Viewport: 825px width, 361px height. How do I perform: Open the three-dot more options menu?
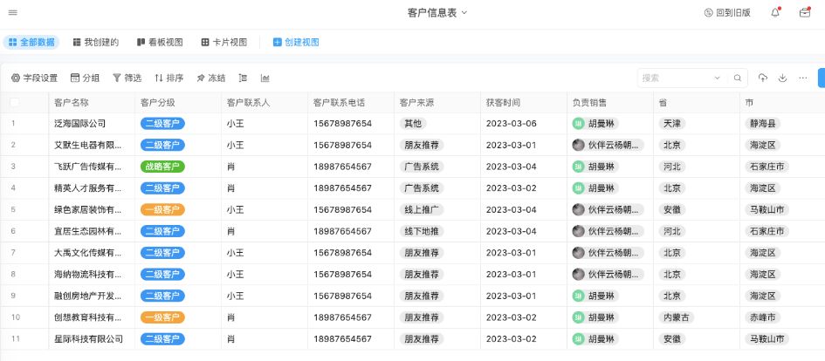pyautogui.click(x=803, y=78)
